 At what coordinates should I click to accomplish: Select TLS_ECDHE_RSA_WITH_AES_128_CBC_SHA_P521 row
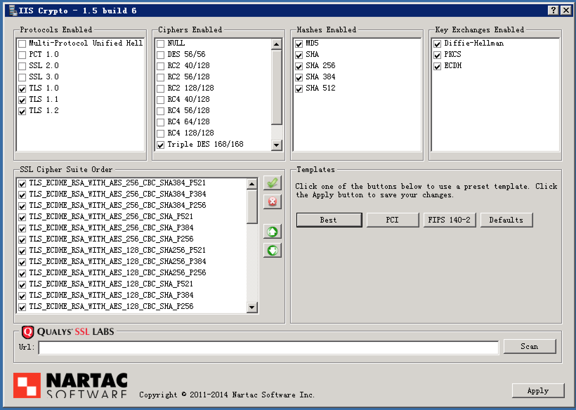click(132, 284)
